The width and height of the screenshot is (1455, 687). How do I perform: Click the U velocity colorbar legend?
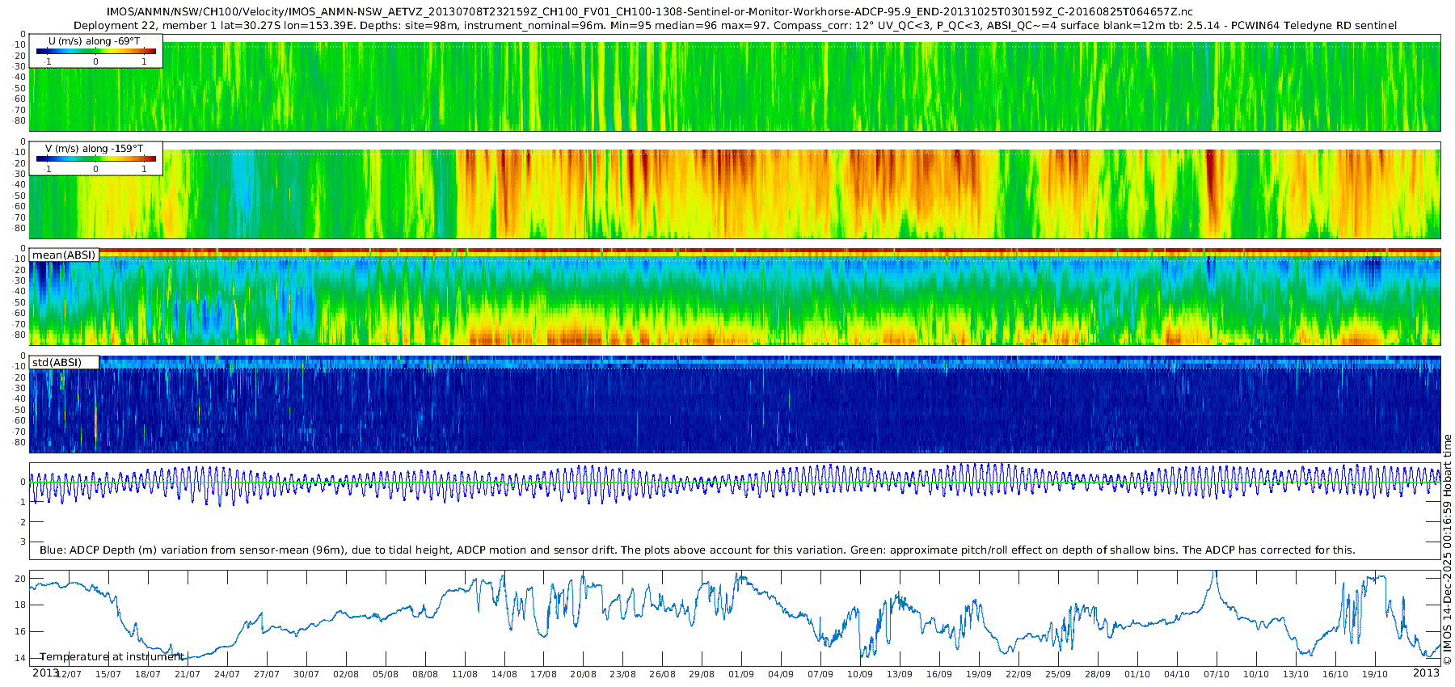(x=95, y=52)
